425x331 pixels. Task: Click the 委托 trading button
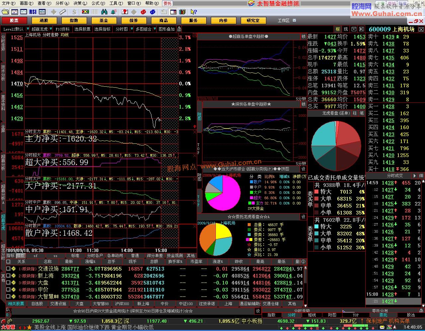point(167,3)
